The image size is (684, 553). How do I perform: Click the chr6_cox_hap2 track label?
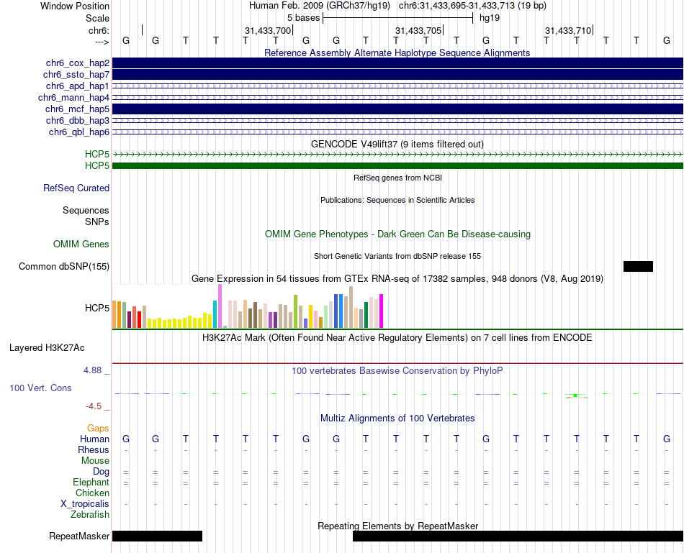pos(78,63)
